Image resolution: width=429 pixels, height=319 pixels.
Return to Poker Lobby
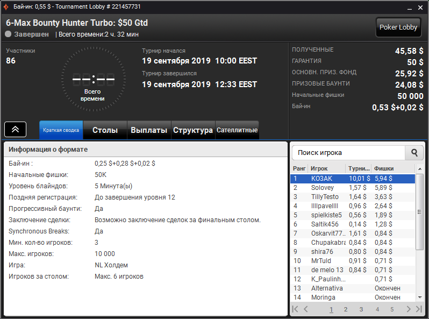398,27
